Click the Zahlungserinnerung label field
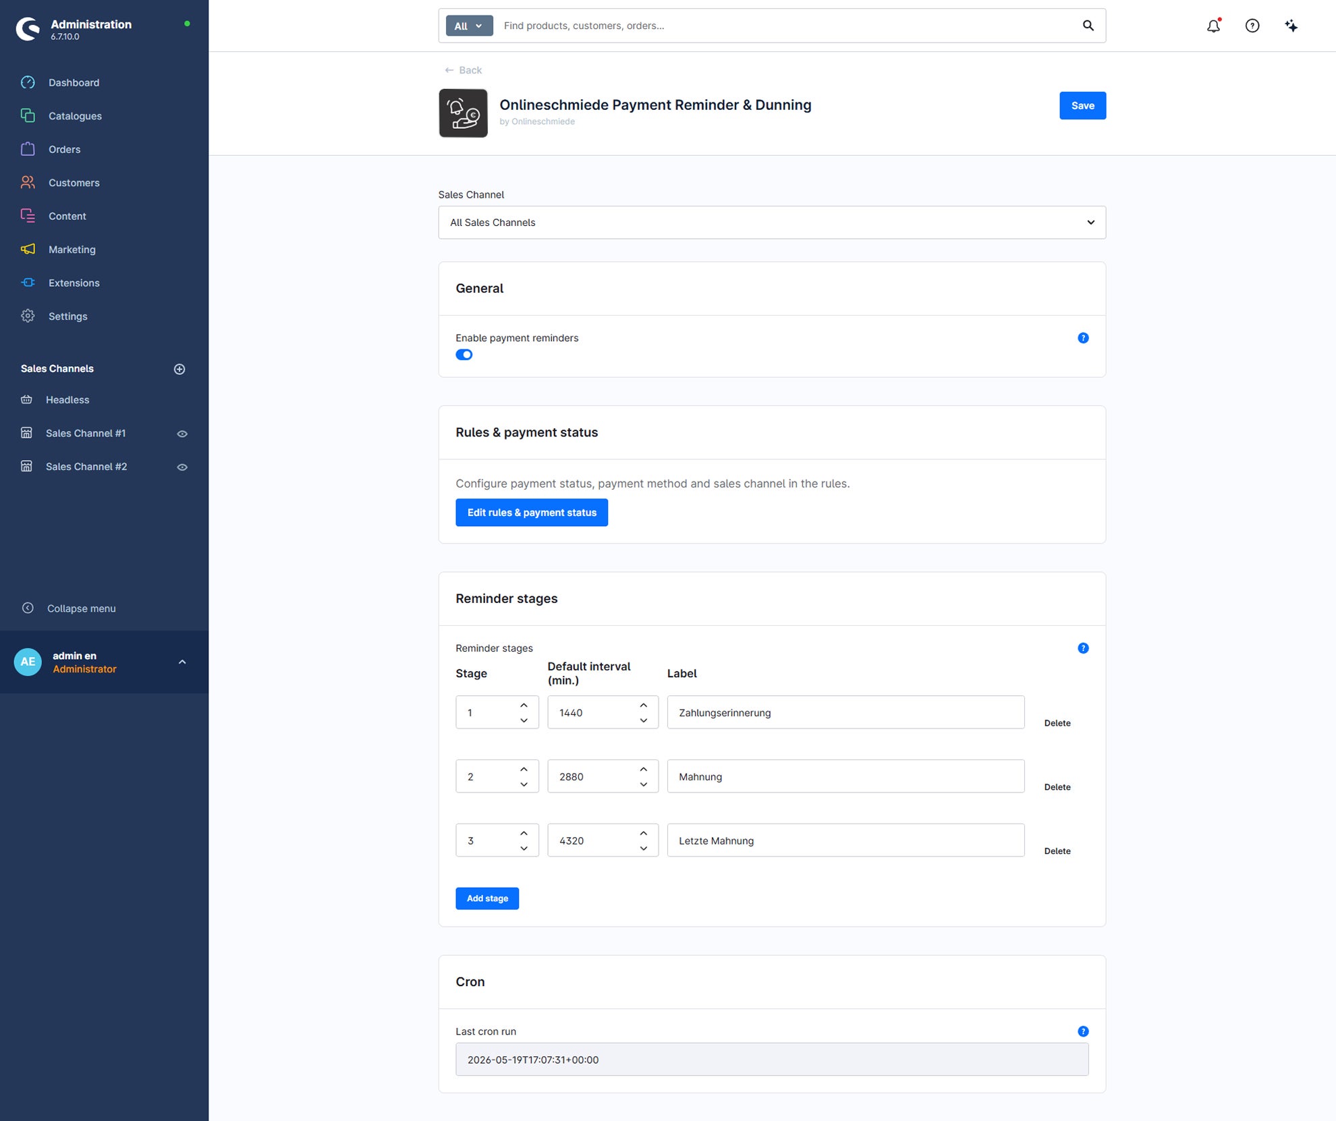The image size is (1336, 1121). (845, 712)
